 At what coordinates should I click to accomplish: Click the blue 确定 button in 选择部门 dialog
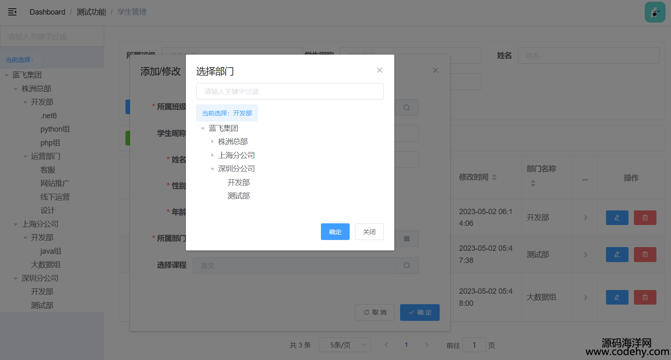click(x=335, y=232)
